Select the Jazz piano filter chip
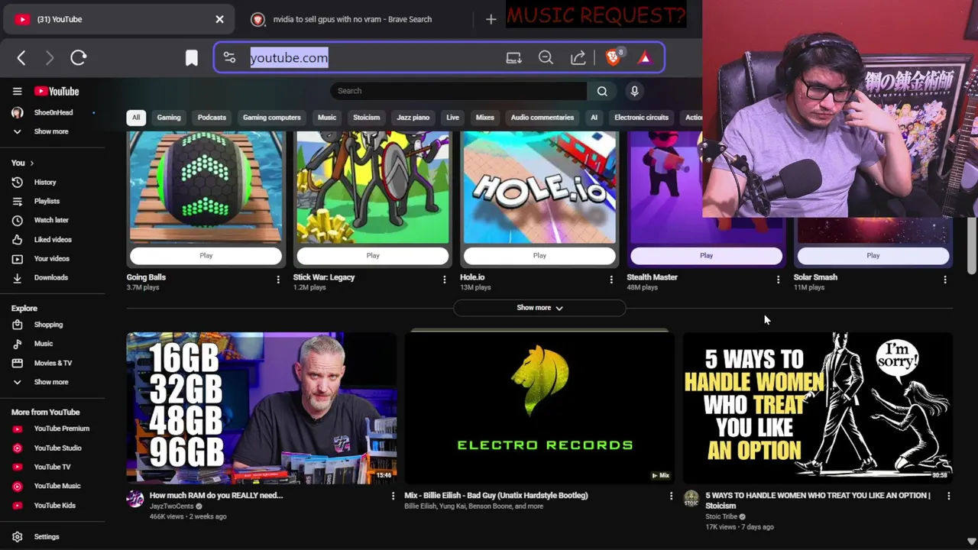Viewport: 978px width, 550px height. point(413,118)
